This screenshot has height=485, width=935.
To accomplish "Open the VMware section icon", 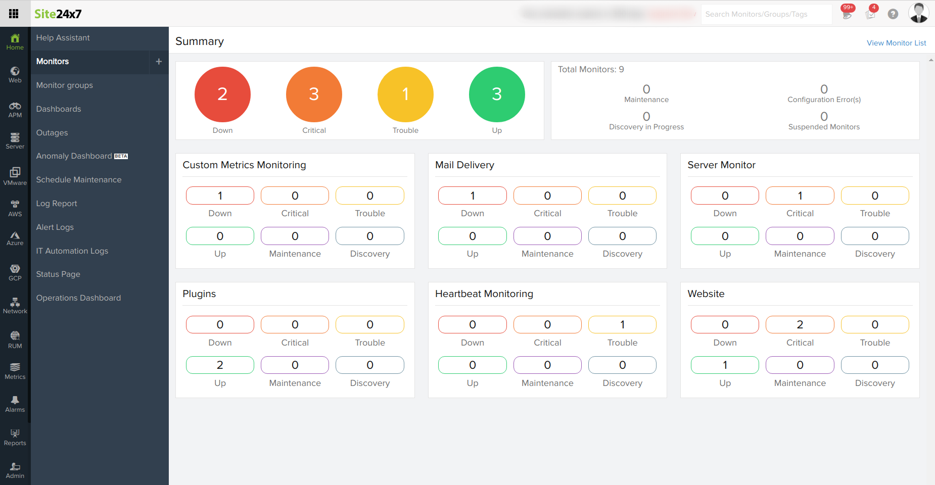I will pyautogui.click(x=15, y=176).
